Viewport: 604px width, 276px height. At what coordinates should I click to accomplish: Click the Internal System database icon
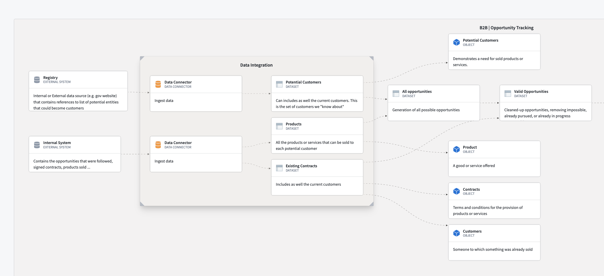click(x=37, y=145)
